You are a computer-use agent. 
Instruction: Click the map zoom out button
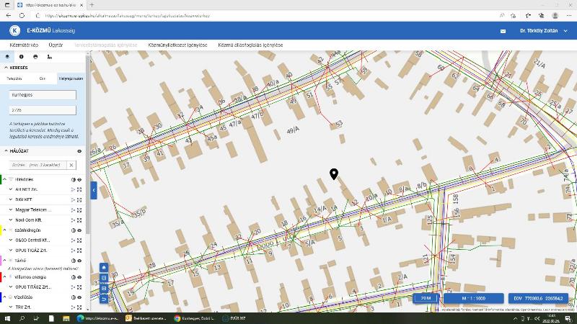pos(104,289)
